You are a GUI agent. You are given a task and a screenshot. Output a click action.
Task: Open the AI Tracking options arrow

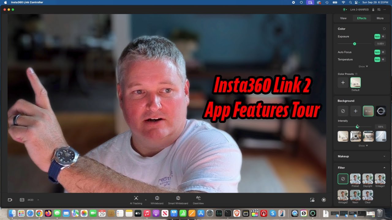145,200
